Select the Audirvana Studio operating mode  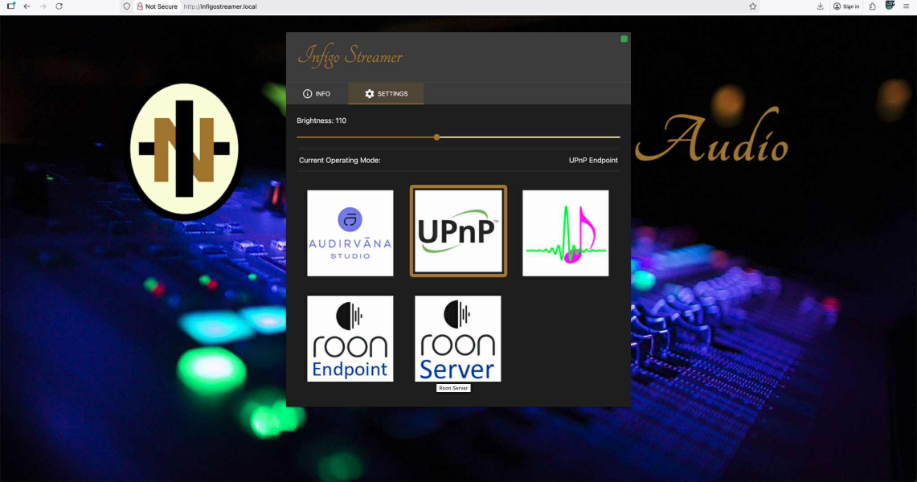[x=350, y=233]
